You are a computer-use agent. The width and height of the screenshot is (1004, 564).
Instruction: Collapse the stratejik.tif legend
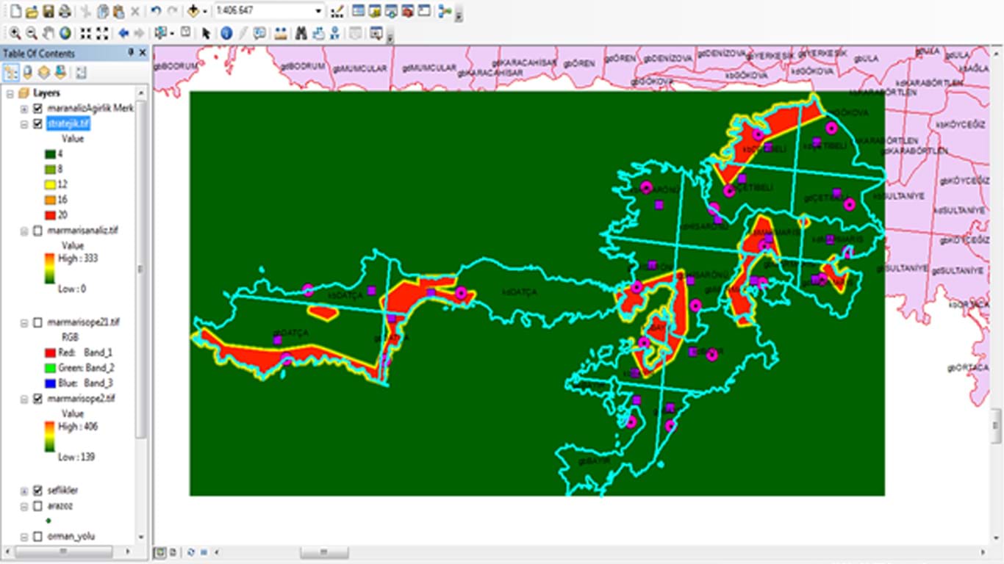tap(24, 124)
